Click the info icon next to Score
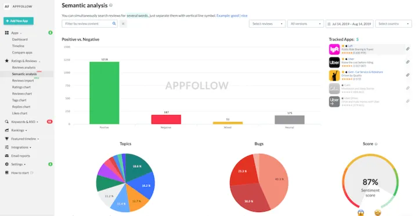The image size is (418, 216). [376, 144]
